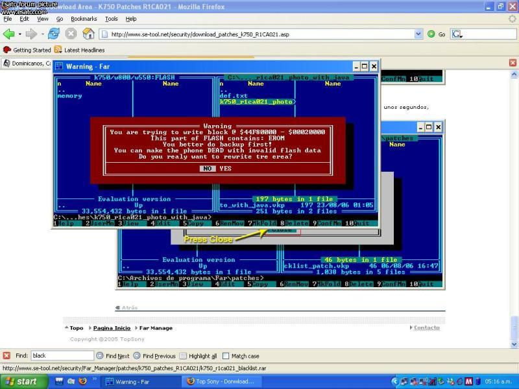Click 6 RenMov in Far keybar

tap(230, 223)
